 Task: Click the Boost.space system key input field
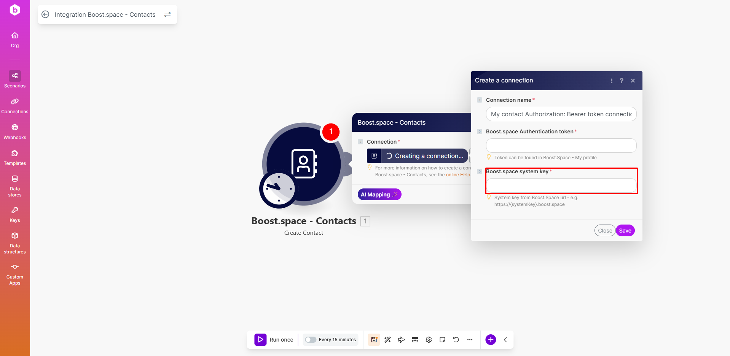click(x=561, y=185)
